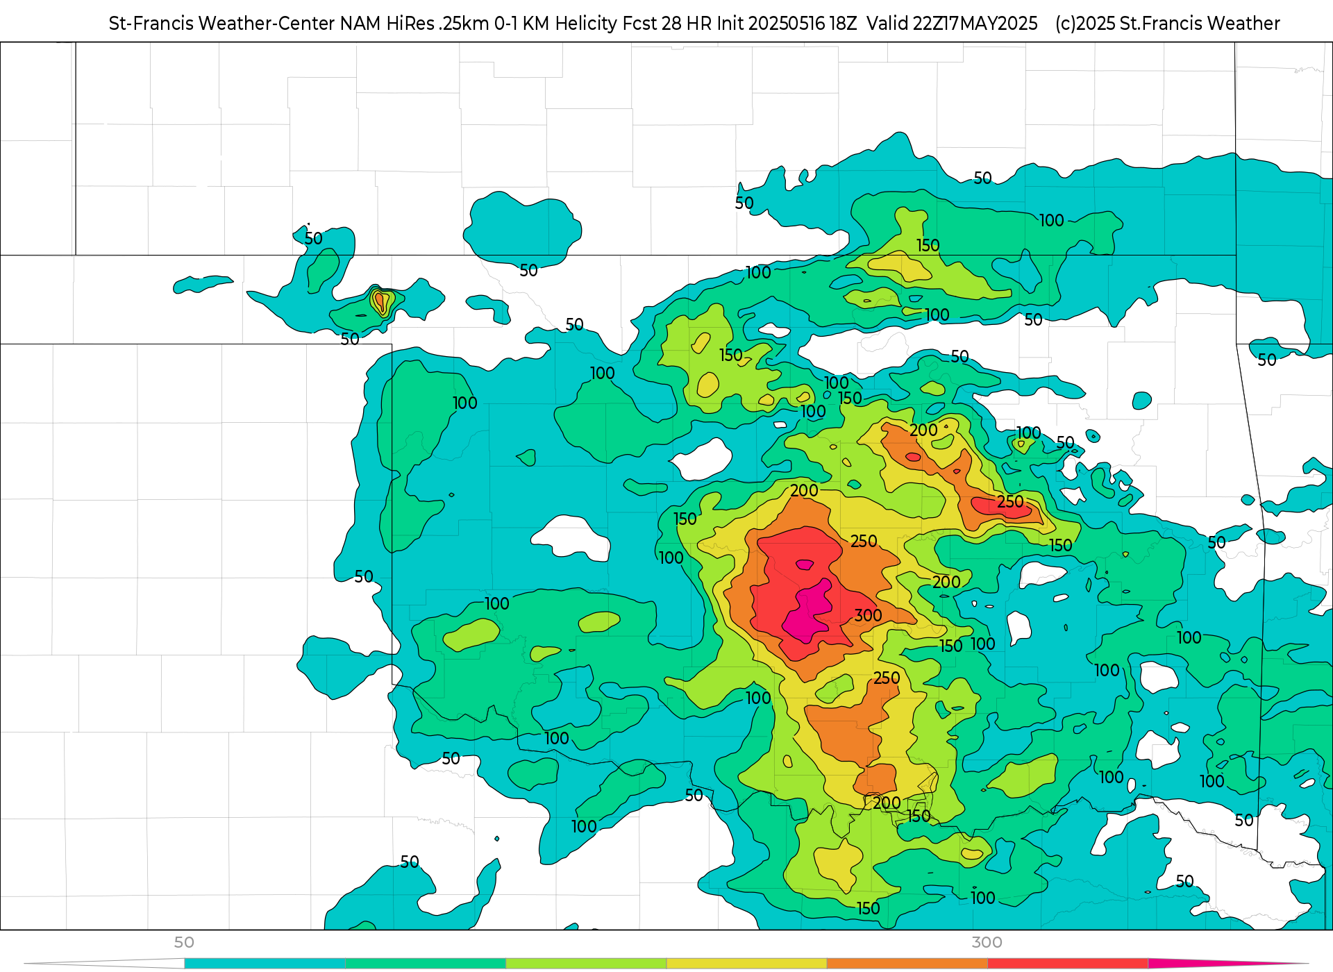1333x972 pixels.
Task: Select the lime-green segment of the color bar
Action: (x=586, y=964)
